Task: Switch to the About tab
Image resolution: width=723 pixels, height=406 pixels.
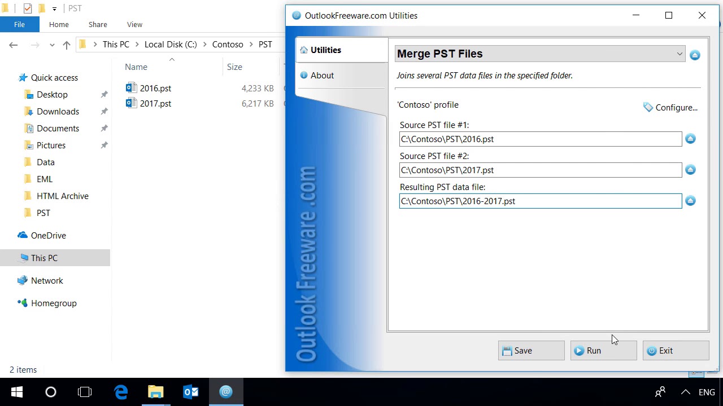Action: 341,76
